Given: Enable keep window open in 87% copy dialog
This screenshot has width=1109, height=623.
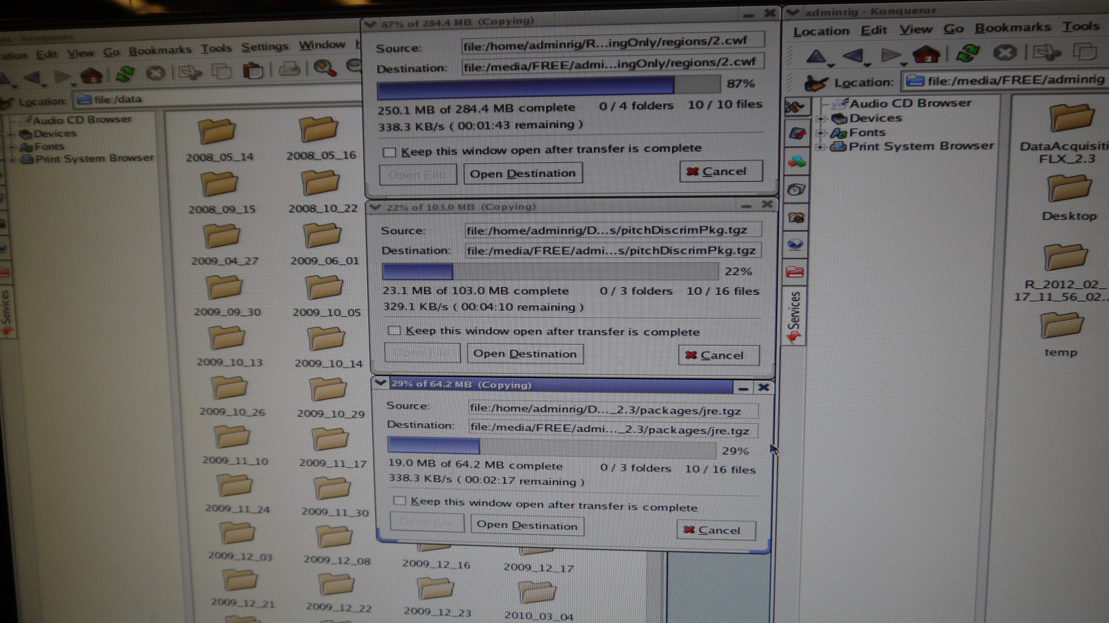Looking at the screenshot, I should pos(389,152).
